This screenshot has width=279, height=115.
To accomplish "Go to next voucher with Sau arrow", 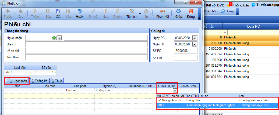I will click(x=21, y=13).
